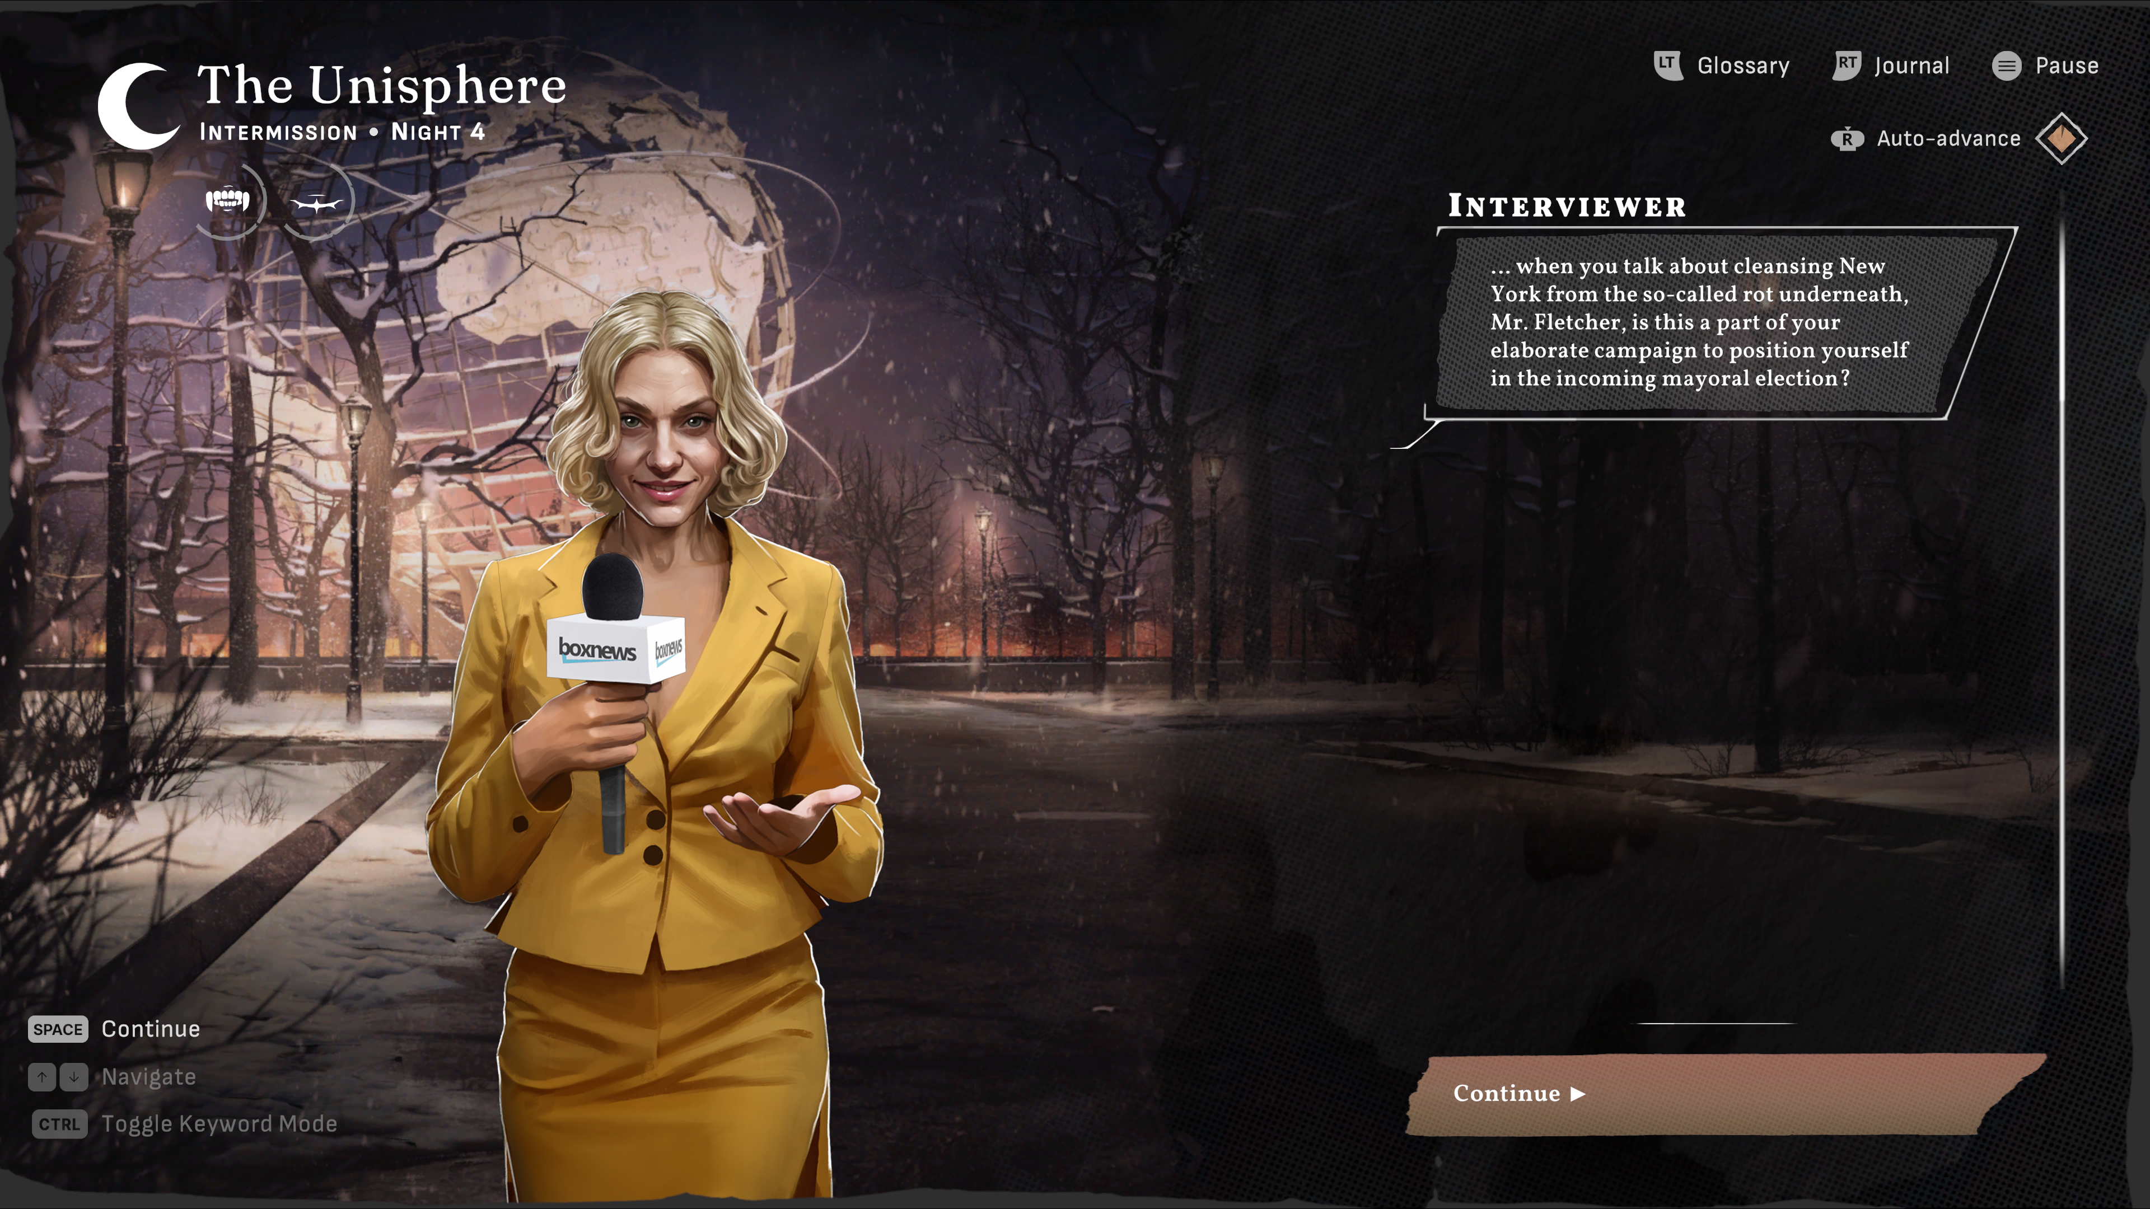Screen dimensions: 2150x1209
Task: Click the bat wings status icon
Action: (x=316, y=202)
